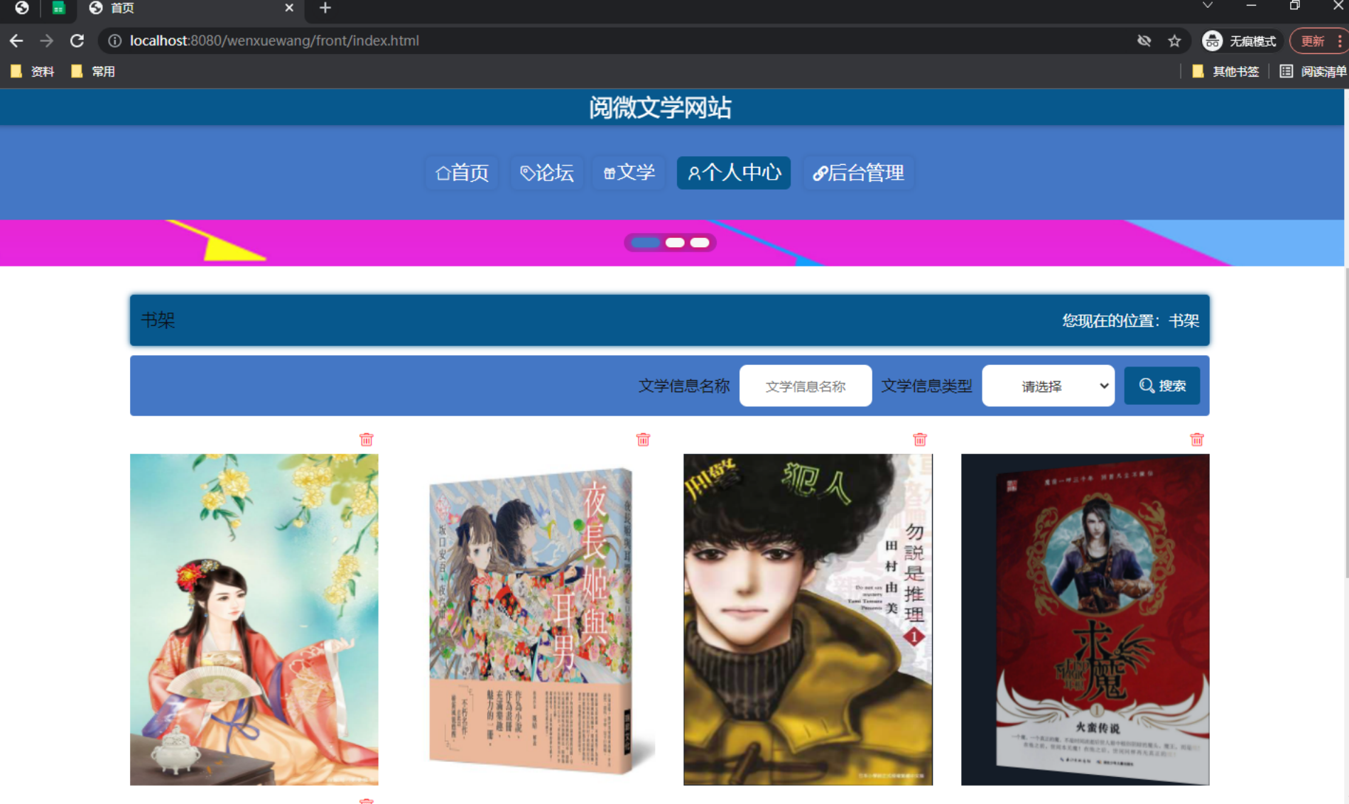Viewport: 1349px width, 804px height.
Task: Open the 论坛 forum menu
Action: [x=547, y=173]
